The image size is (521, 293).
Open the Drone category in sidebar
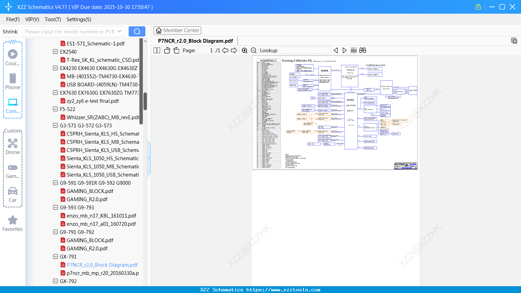(13, 146)
